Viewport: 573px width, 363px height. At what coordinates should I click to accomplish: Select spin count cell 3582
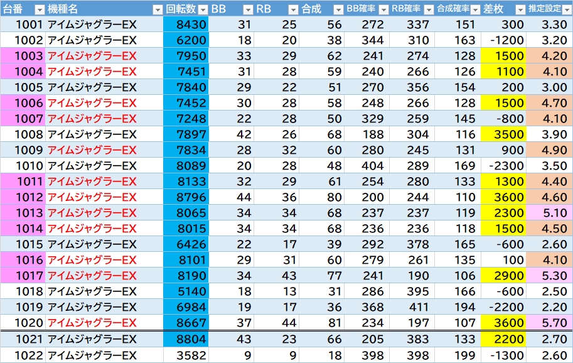pyautogui.click(x=186, y=355)
